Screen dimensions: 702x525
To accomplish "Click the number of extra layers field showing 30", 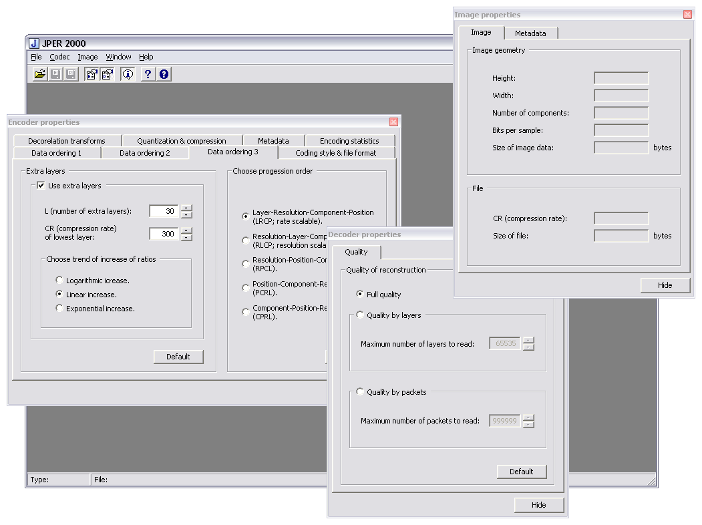I will point(164,211).
